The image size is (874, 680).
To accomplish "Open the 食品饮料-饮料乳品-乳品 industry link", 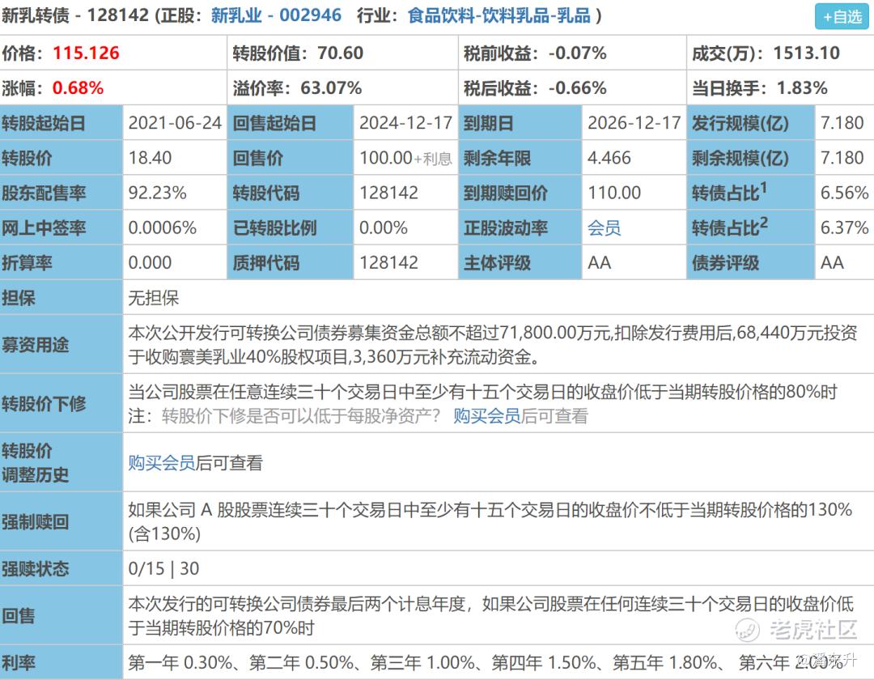I will pos(499,15).
